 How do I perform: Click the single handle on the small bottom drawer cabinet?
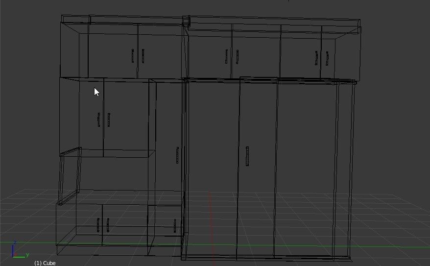point(175,226)
